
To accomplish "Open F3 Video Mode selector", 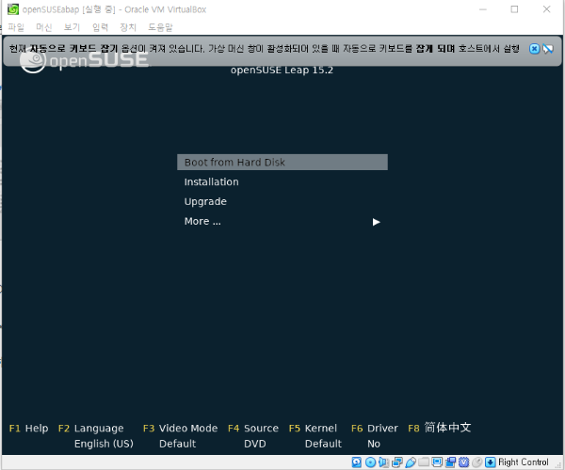I will click(181, 429).
